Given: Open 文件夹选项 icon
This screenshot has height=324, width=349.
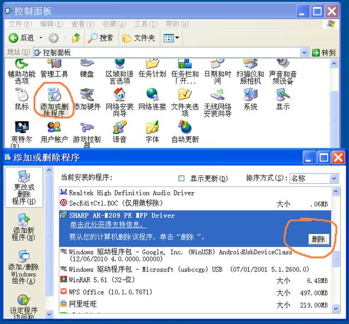Looking at the screenshot, I should tap(185, 102).
